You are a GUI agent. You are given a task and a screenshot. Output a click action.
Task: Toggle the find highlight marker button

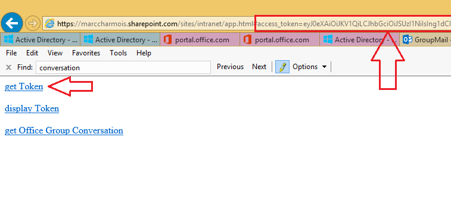(x=282, y=67)
